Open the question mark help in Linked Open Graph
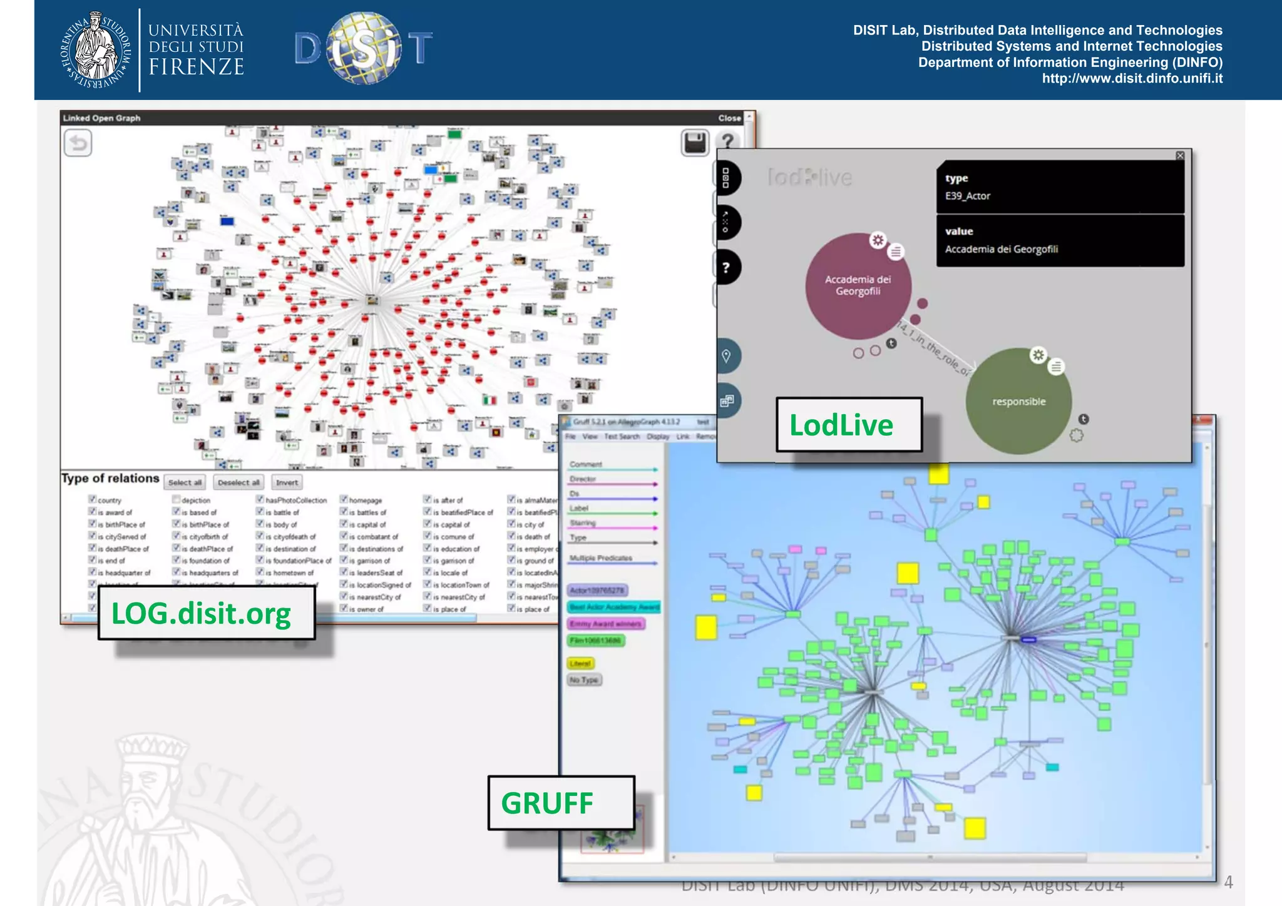Image resolution: width=1282 pixels, height=906 pixels. pos(727,142)
